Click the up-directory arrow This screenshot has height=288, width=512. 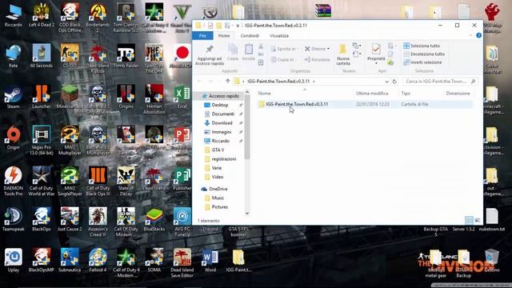click(x=227, y=81)
